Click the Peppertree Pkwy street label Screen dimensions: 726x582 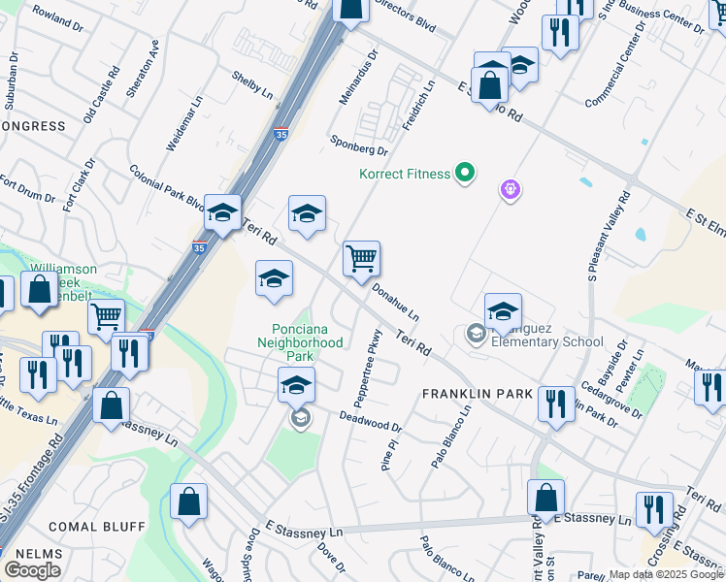click(368, 369)
